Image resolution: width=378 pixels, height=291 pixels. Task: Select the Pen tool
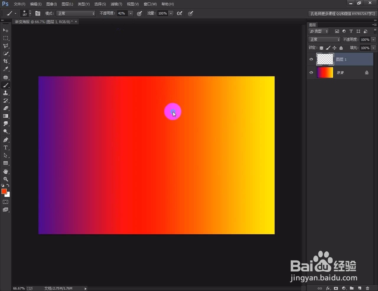5,139
